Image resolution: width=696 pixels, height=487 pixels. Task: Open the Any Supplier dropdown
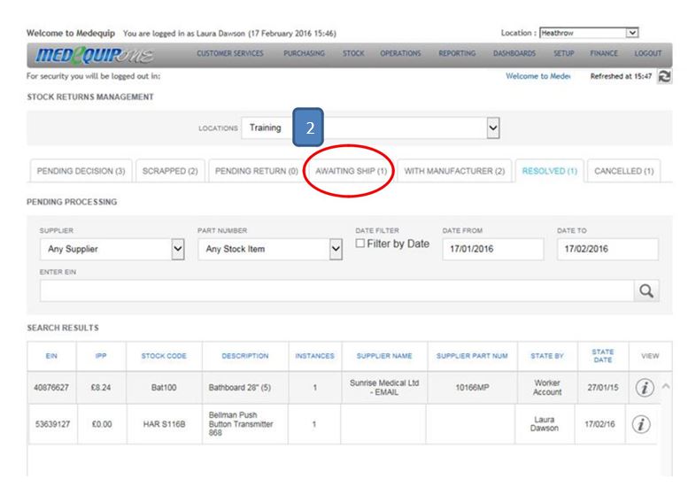[x=112, y=249]
